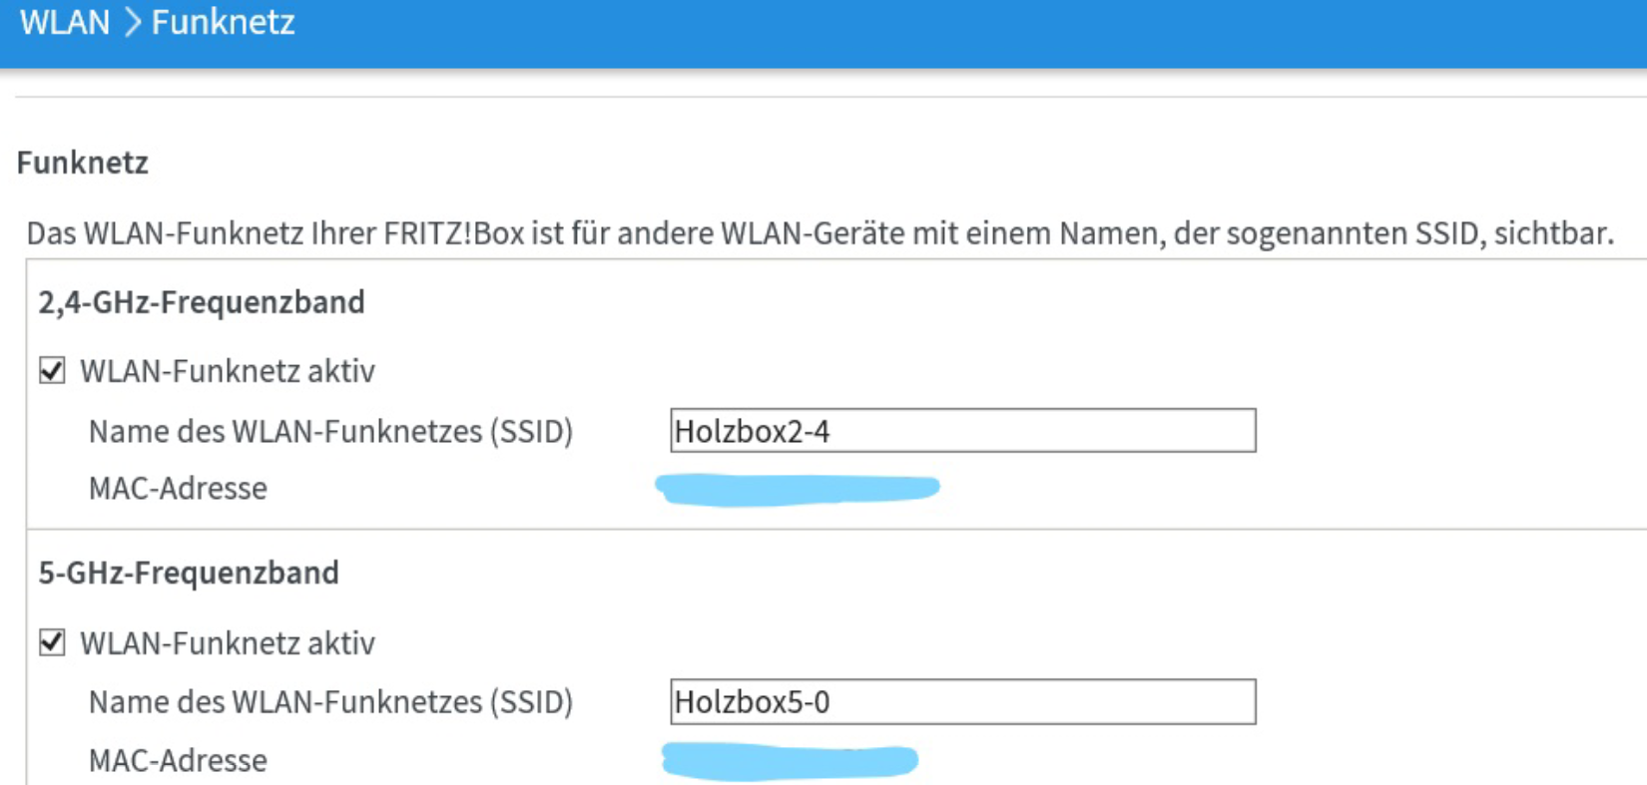Click the WLAN breadcrumb link
Viewport: 1647px width, 785px height.
tap(65, 22)
